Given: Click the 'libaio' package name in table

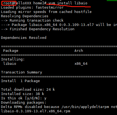Looking at the screenshot, I should [x=10, y=63].
